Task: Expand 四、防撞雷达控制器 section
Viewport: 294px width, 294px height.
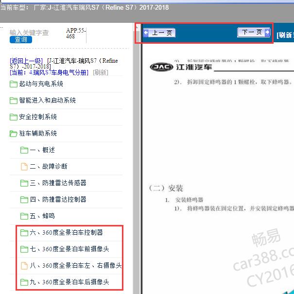Action: [x=58, y=199]
